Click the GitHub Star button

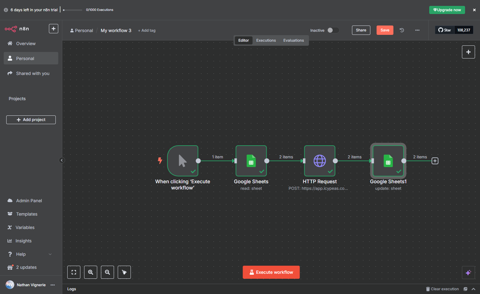[x=444, y=30]
